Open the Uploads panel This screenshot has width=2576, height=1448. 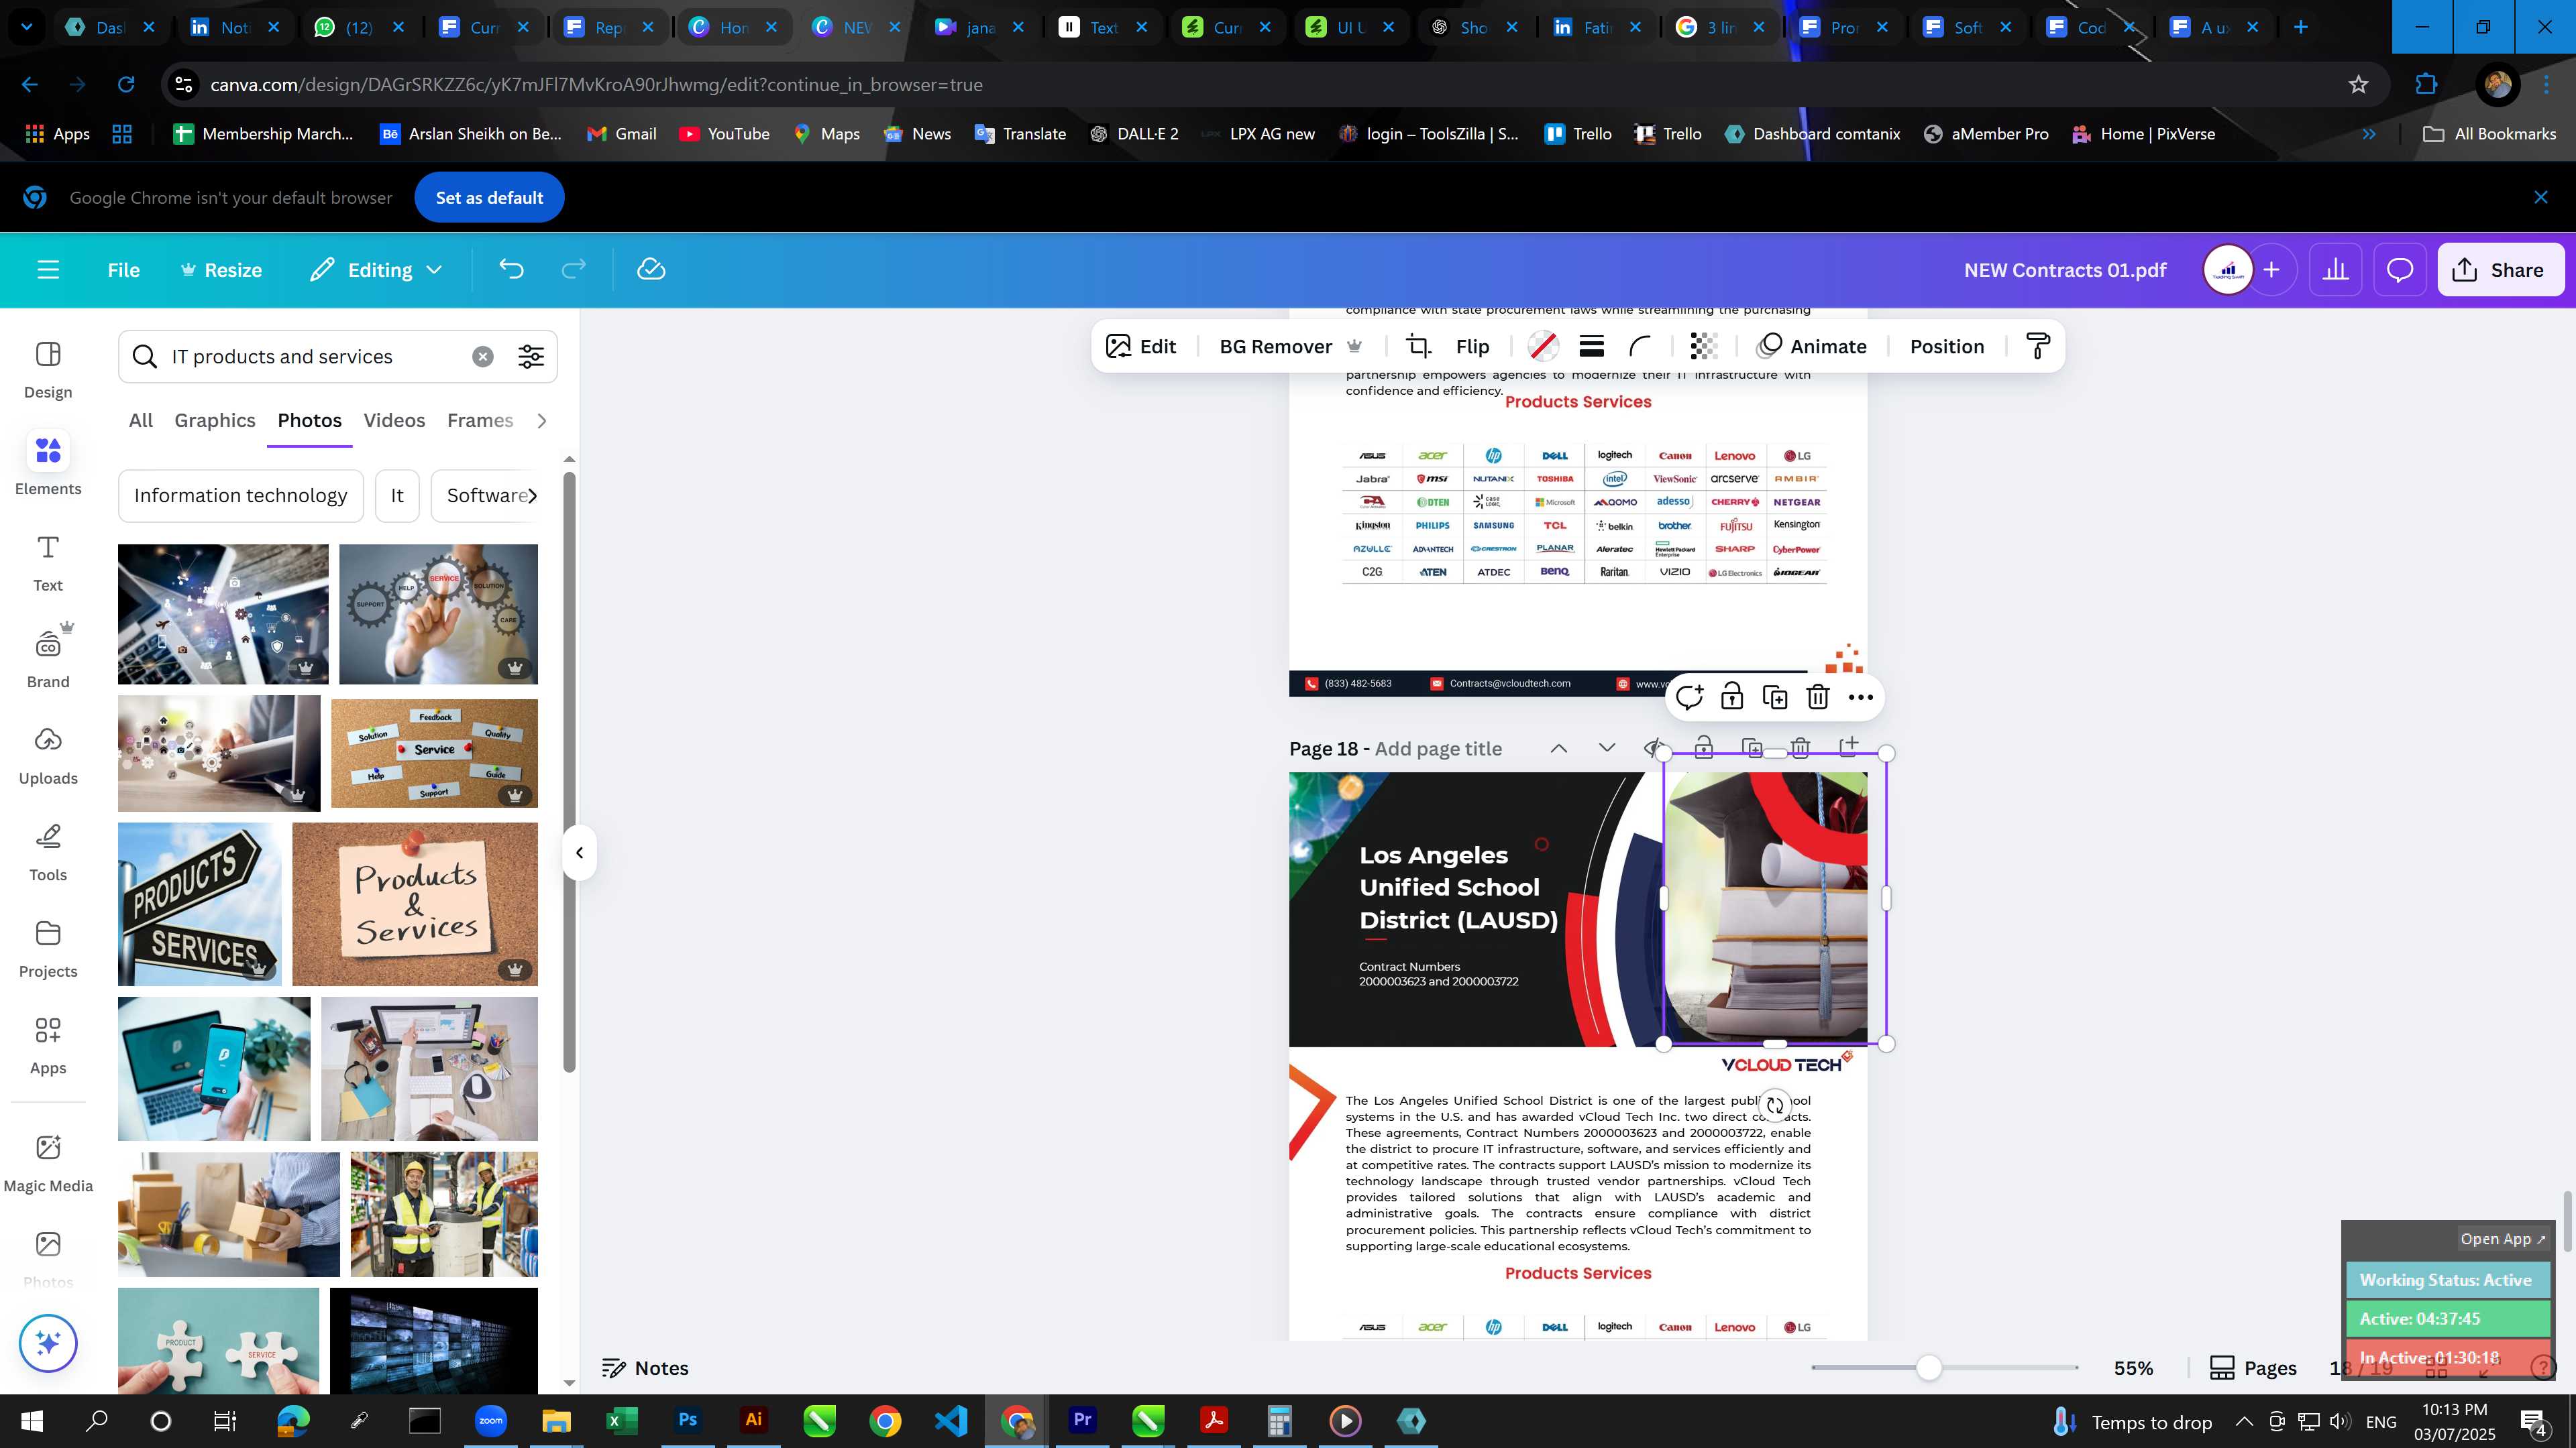[48, 756]
